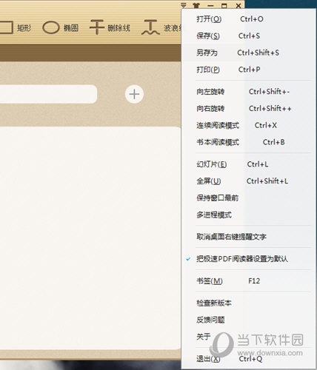The height and width of the screenshot is (370, 317).
Task: Switch to 连续阅读模式 continuous reading mode
Action: (250, 125)
